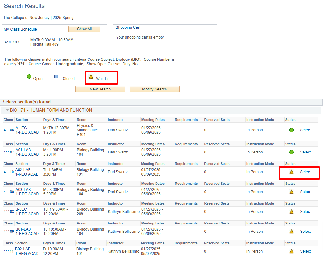The width and height of the screenshot is (323, 259).
Task: Click 'Tu 10:30AM - 12:20PM' time cell
Action: click(x=55, y=232)
